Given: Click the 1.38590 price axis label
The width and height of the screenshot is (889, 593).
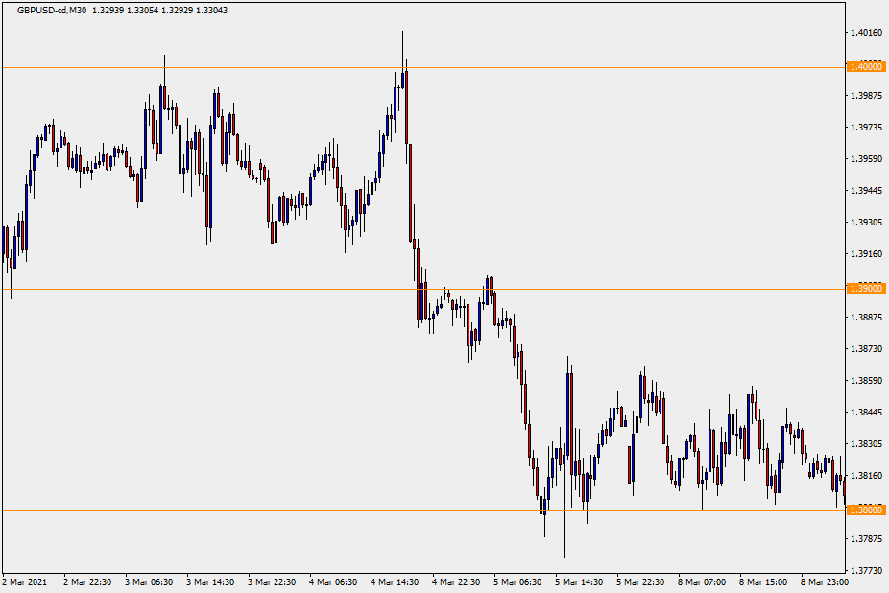Looking at the screenshot, I should point(866,381).
